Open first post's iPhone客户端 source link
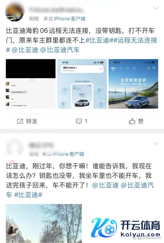This screenshot has width=164, height=243. 70,19
